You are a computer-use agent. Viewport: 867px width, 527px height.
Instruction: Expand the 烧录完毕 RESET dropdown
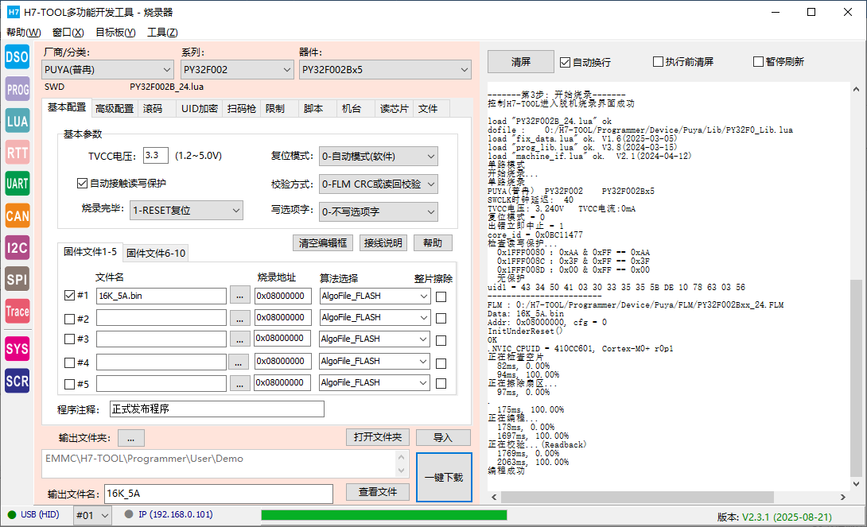(186, 211)
